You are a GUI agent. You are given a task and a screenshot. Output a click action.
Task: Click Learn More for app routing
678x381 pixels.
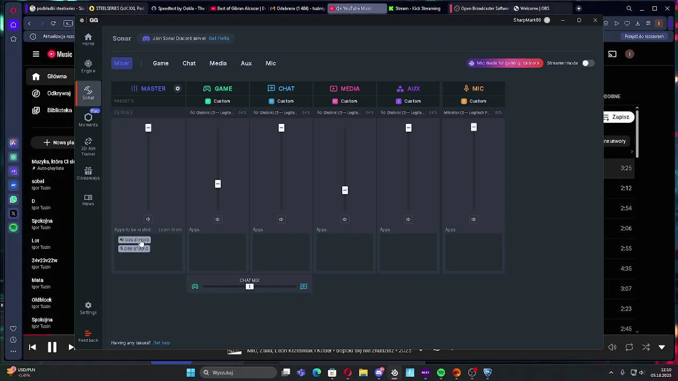coord(170,230)
